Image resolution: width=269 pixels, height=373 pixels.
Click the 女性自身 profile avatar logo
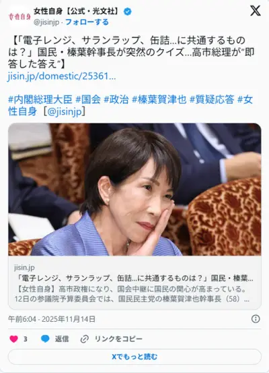point(20,16)
